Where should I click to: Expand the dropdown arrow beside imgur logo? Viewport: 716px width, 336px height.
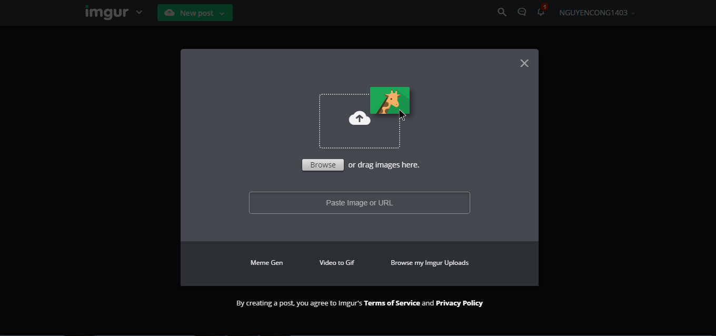[139, 12]
